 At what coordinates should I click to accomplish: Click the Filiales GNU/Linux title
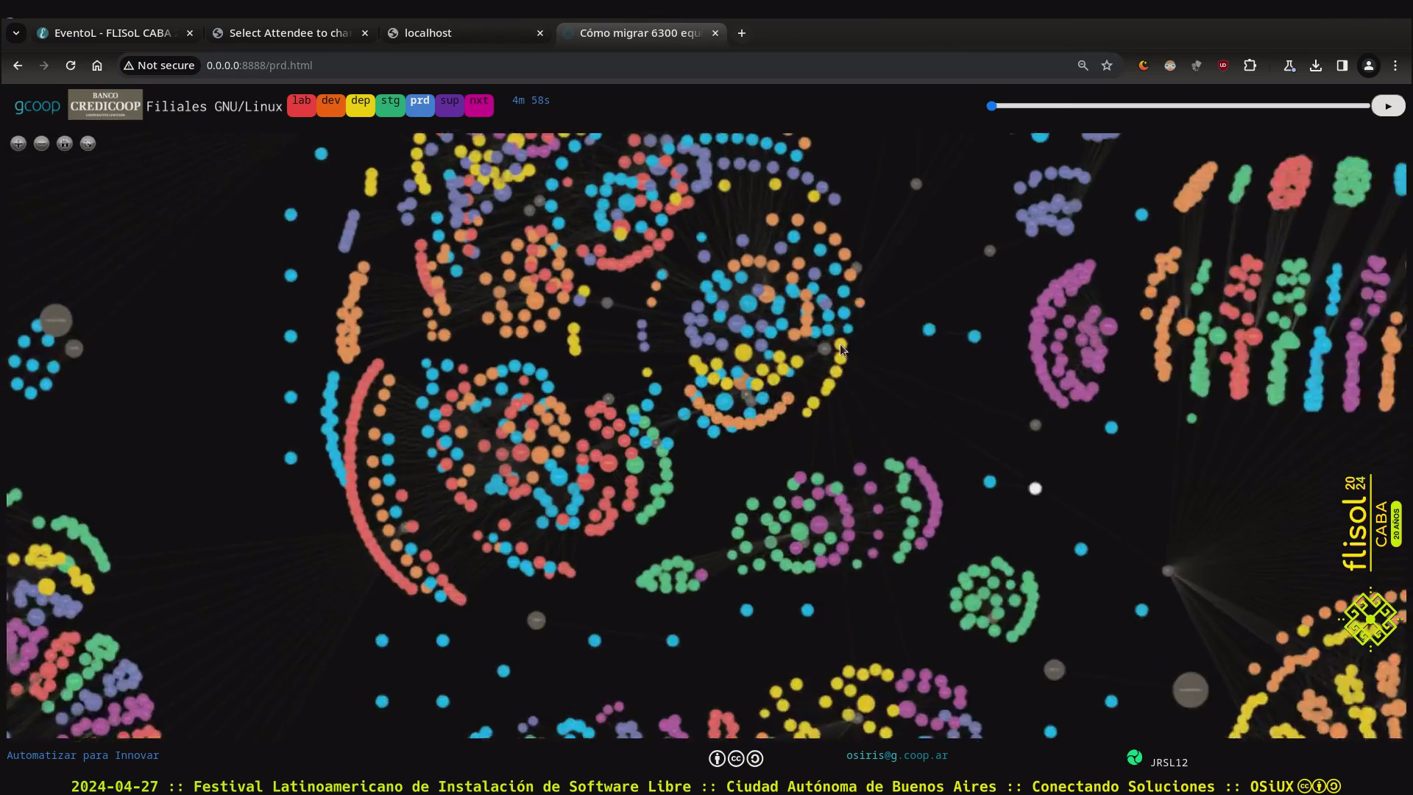click(x=214, y=107)
